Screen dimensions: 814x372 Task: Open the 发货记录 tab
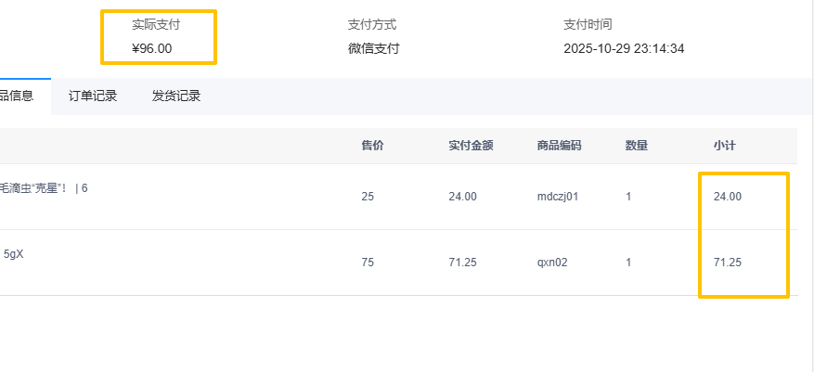point(176,96)
